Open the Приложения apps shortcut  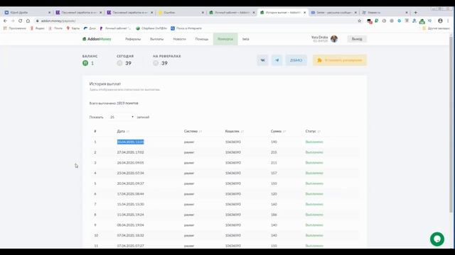pyautogui.click(x=14, y=28)
